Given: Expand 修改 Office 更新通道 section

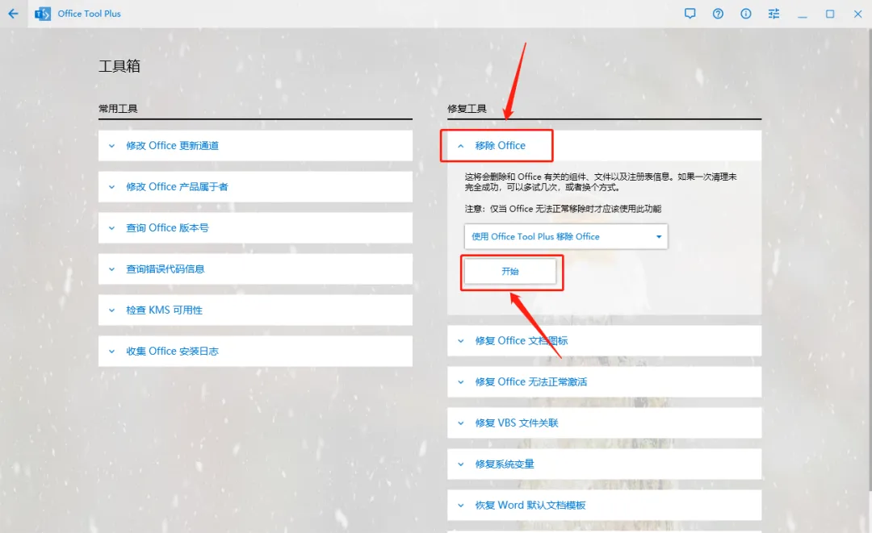Looking at the screenshot, I should tap(255, 145).
